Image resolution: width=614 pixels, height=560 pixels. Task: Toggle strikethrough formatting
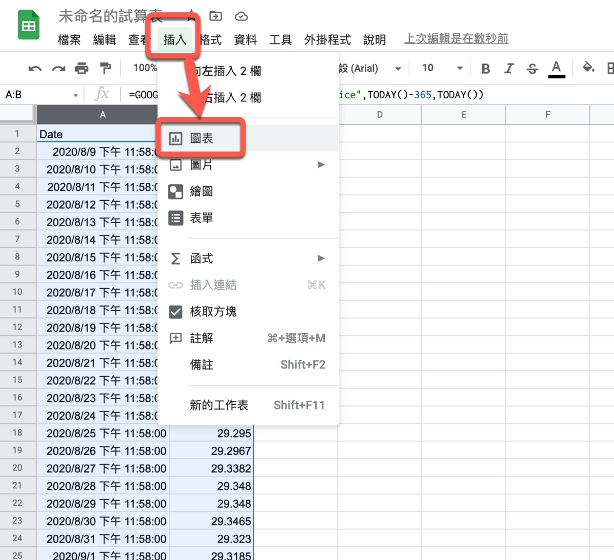532,68
